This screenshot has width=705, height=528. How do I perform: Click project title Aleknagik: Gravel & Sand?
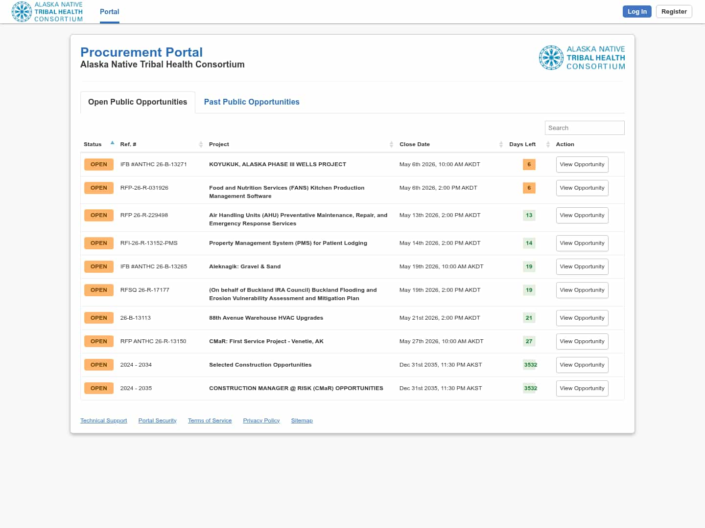click(x=245, y=266)
